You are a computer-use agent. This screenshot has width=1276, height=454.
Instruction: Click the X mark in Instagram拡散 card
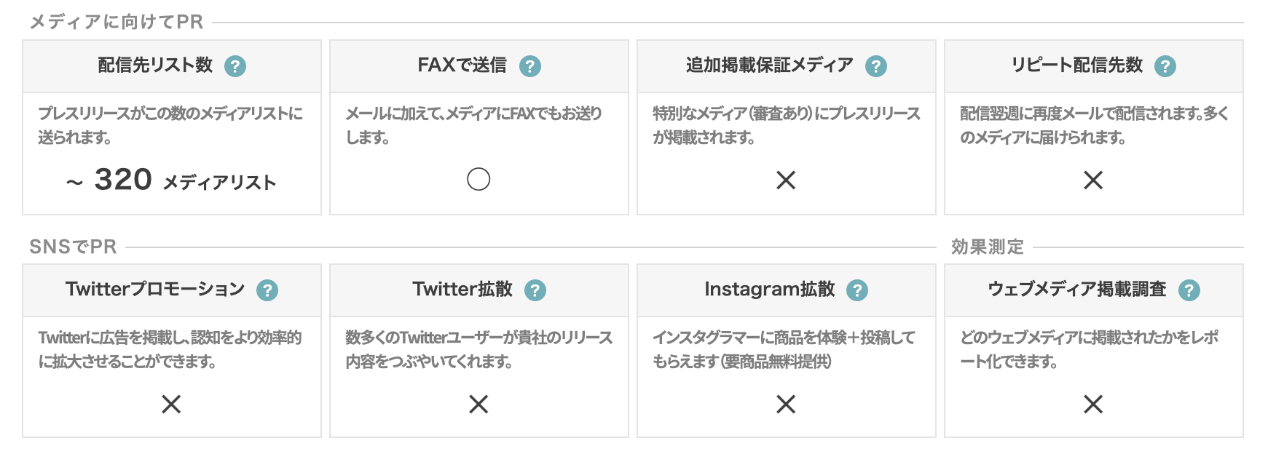coord(786,404)
